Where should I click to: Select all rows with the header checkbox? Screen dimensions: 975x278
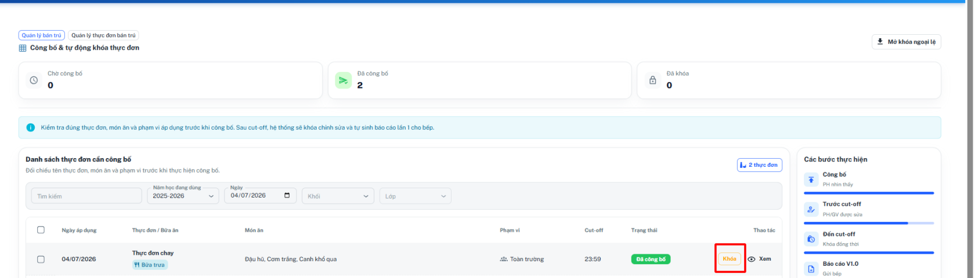tap(41, 230)
